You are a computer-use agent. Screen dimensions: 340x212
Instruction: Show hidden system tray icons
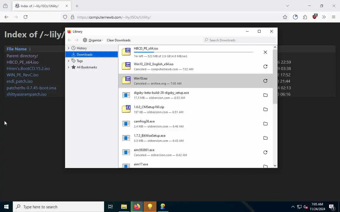[293, 207]
